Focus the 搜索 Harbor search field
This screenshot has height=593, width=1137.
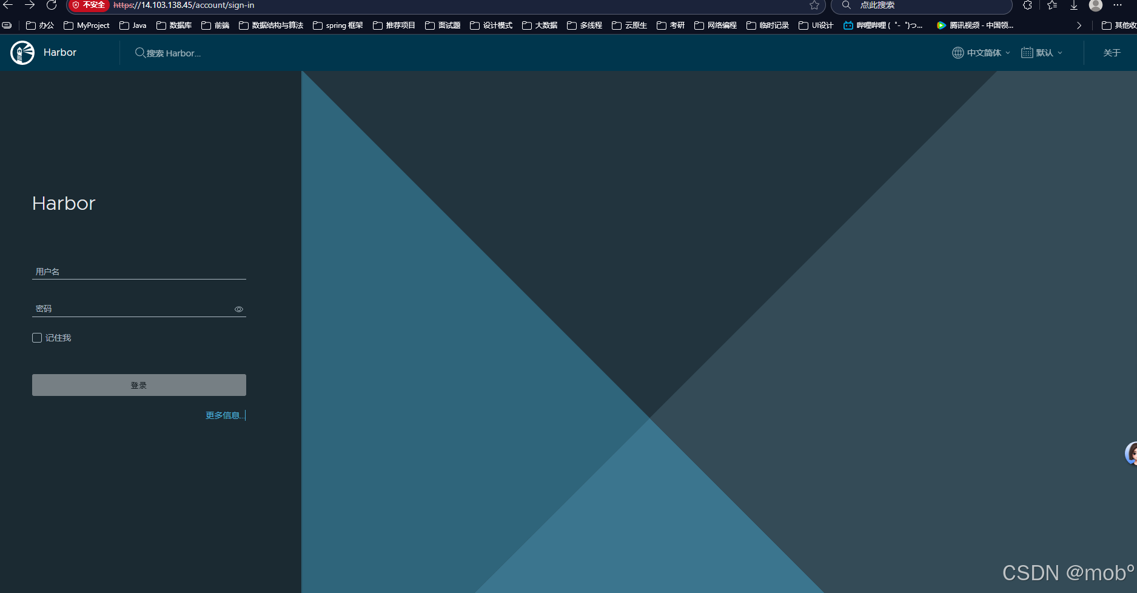pyautogui.click(x=173, y=53)
